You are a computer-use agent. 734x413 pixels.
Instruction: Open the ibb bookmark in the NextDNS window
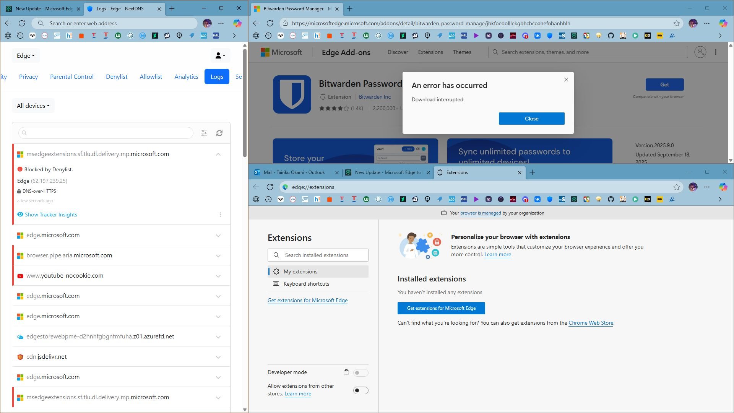pyautogui.click(x=204, y=36)
